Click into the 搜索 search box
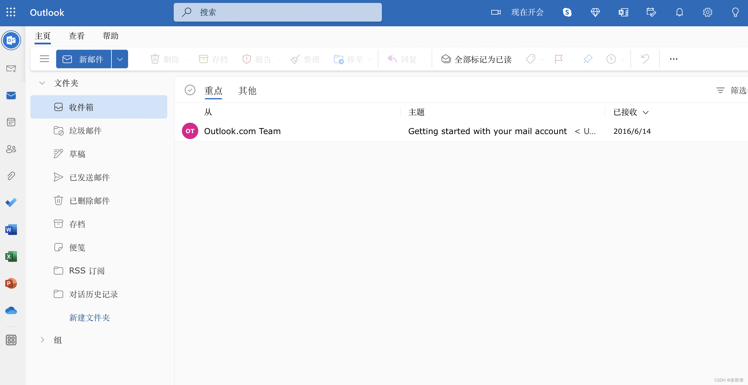748x385 pixels. tap(278, 12)
